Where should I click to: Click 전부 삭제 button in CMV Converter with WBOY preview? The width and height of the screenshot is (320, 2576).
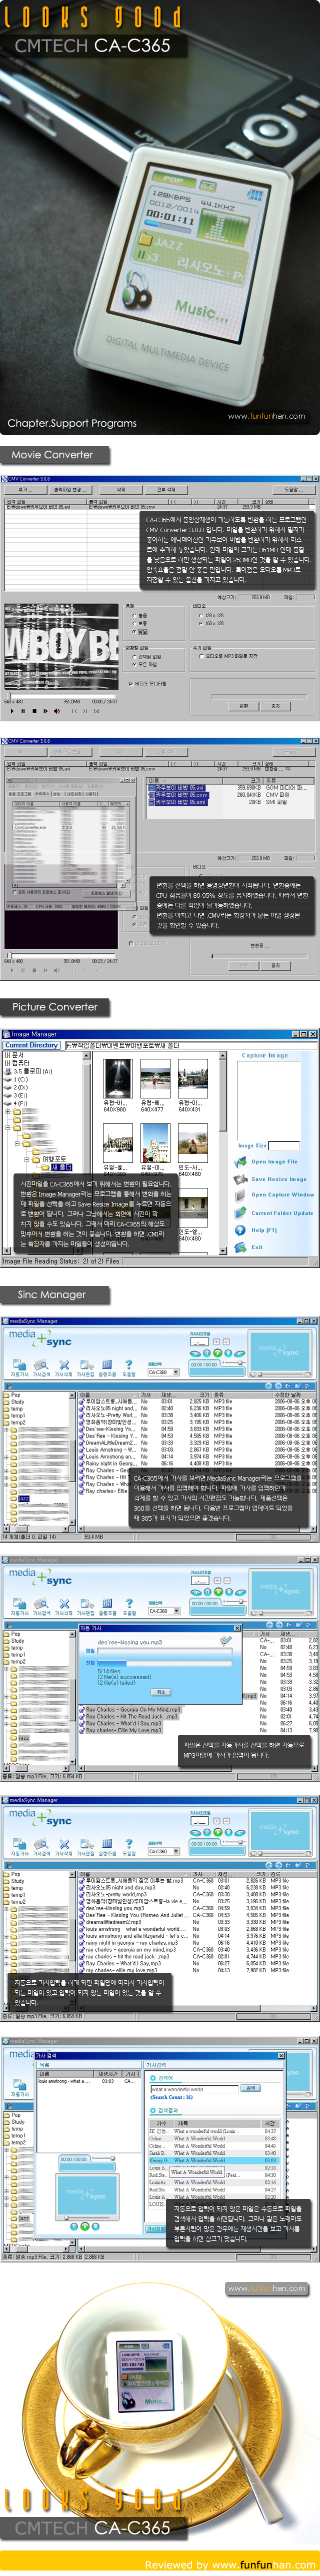pos(166,490)
